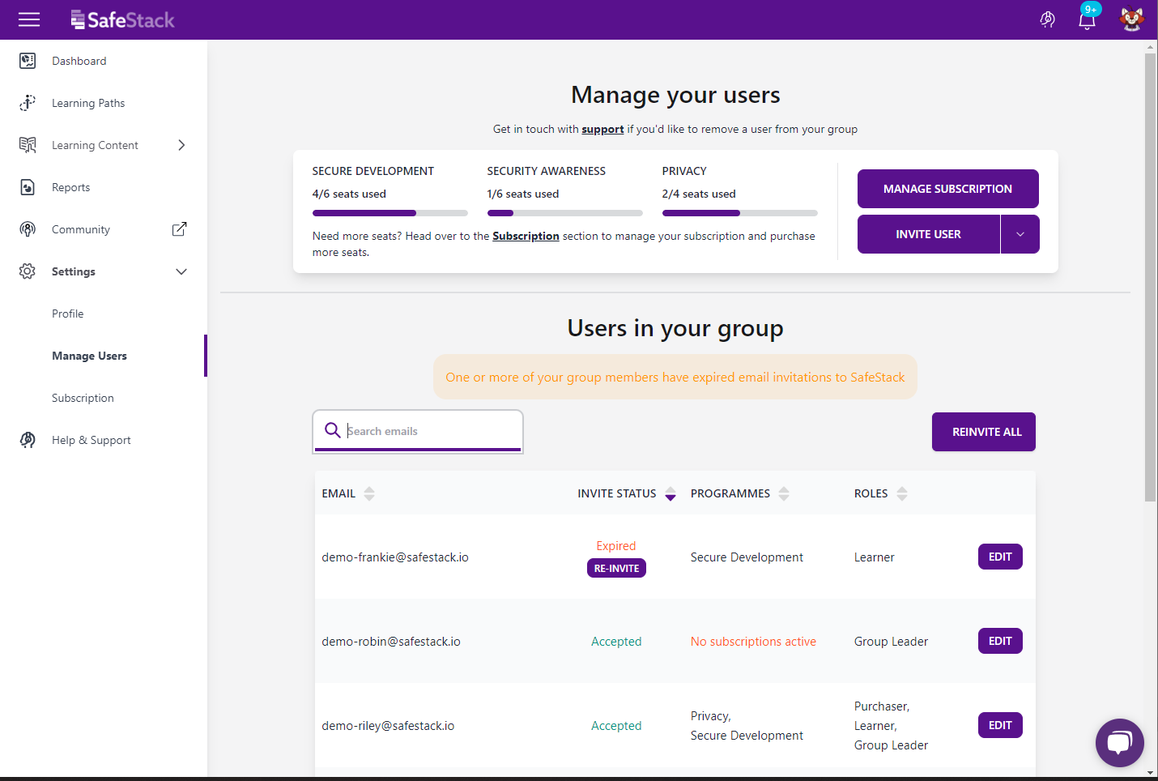Click Accepted status for demo-riley
The height and width of the screenshot is (781, 1158).
616,726
